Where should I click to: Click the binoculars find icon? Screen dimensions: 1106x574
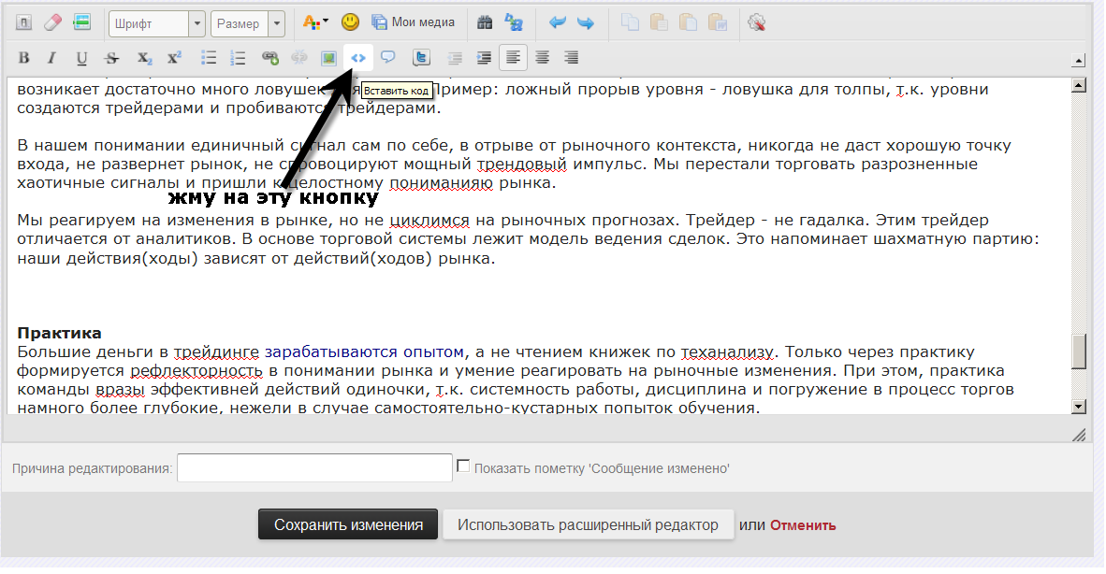point(485,22)
